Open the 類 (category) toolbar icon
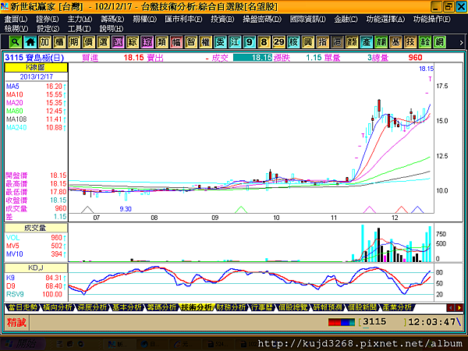This screenshot has width=468, height=351. tap(161, 42)
